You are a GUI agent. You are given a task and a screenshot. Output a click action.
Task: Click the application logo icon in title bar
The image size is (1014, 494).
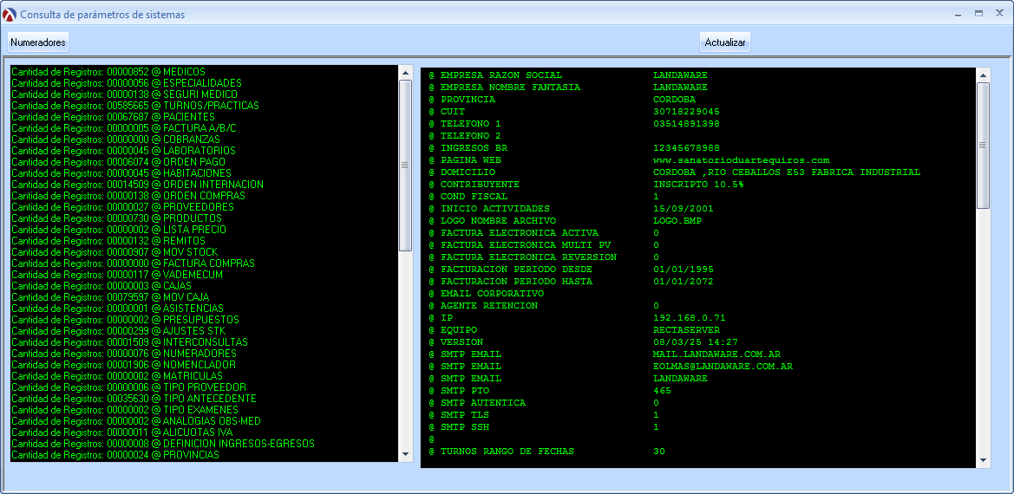click(x=10, y=14)
